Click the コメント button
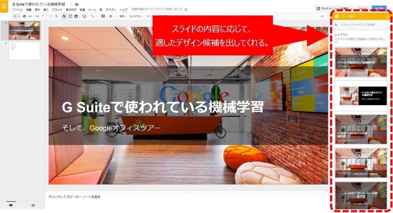The height and width of the screenshot is (213, 393). point(362,8)
